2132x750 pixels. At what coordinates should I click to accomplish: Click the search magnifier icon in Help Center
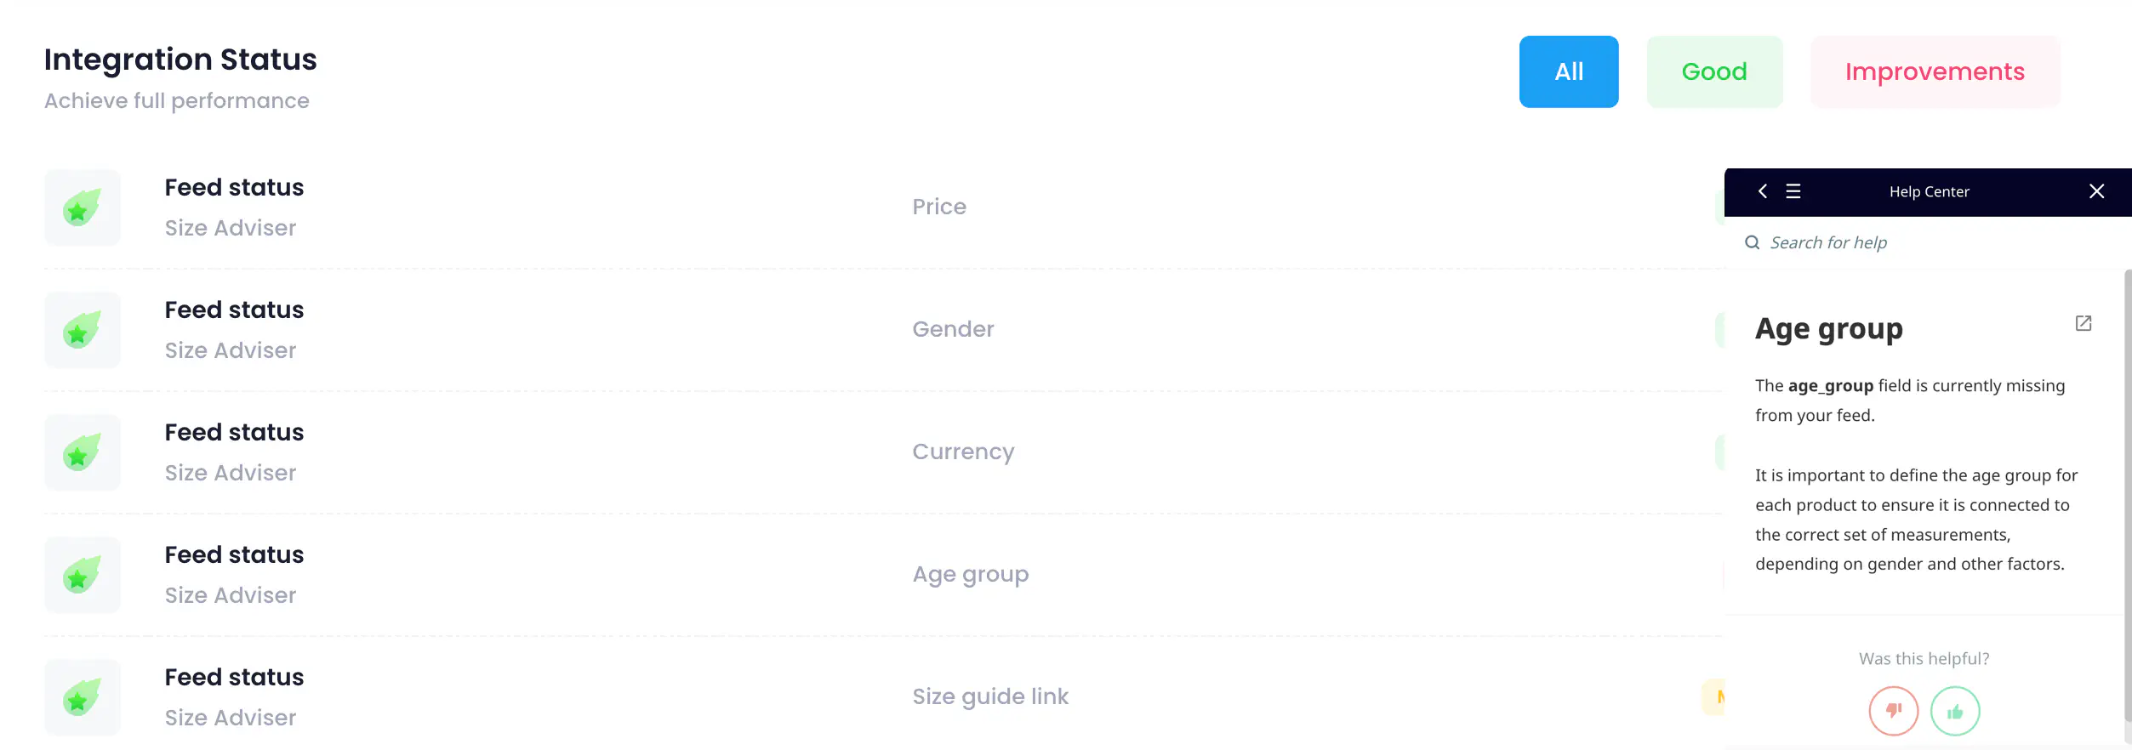coord(1753,242)
